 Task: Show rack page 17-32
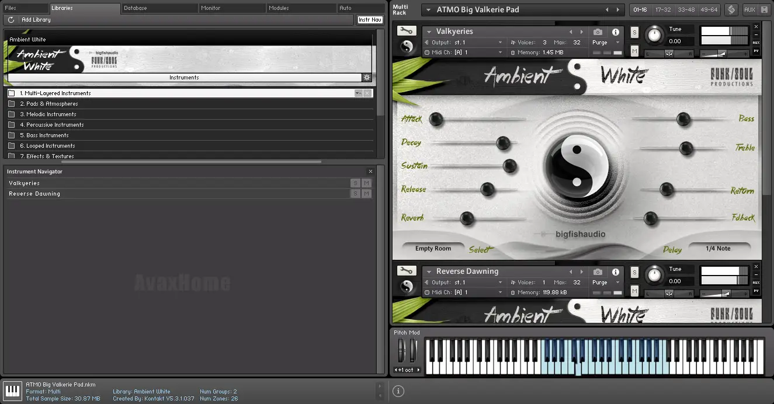click(663, 10)
